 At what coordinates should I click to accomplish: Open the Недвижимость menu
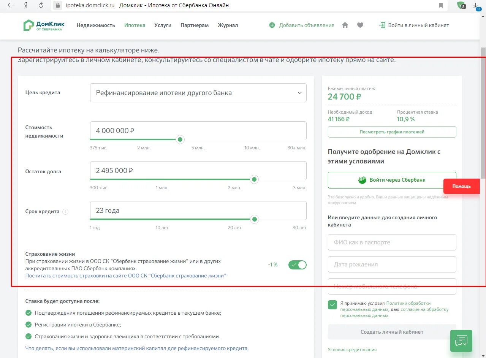pos(96,25)
